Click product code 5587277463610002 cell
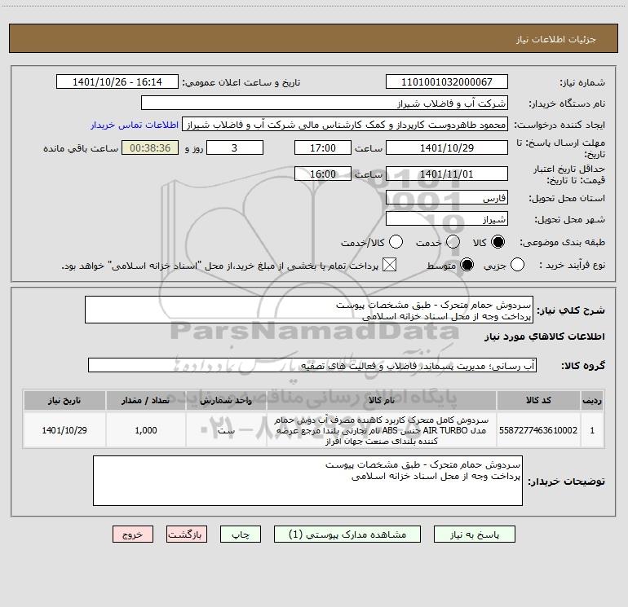The image size is (628, 607). coord(538,430)
